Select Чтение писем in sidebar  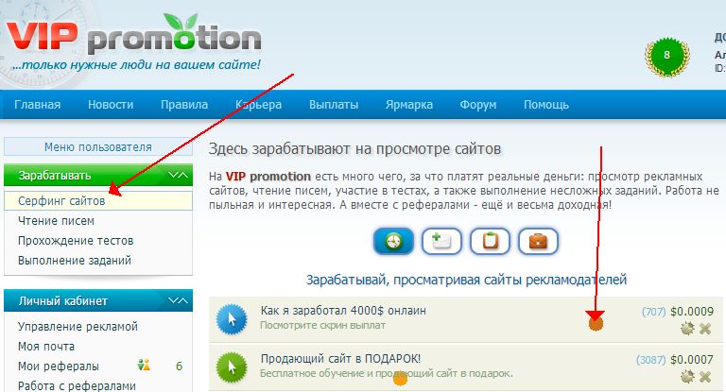pyautogui.click(x=56, y=221)
